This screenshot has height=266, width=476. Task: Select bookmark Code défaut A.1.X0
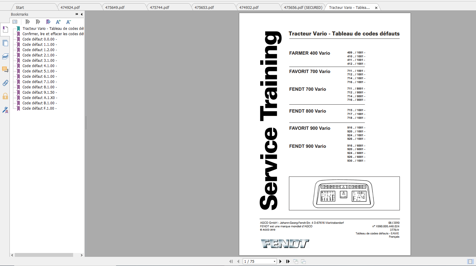point(40,98)
